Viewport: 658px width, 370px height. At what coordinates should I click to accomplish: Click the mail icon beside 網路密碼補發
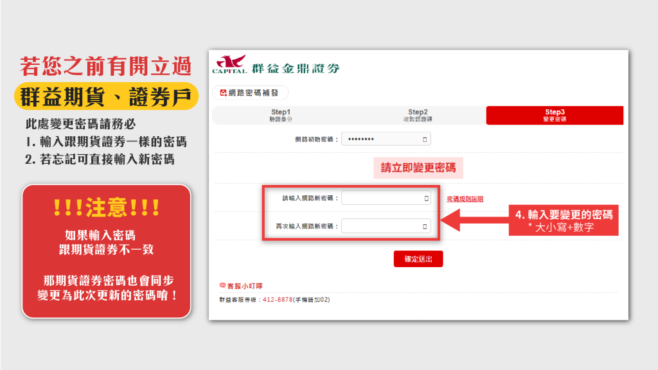pyautogui.click(x=223, y=92)
